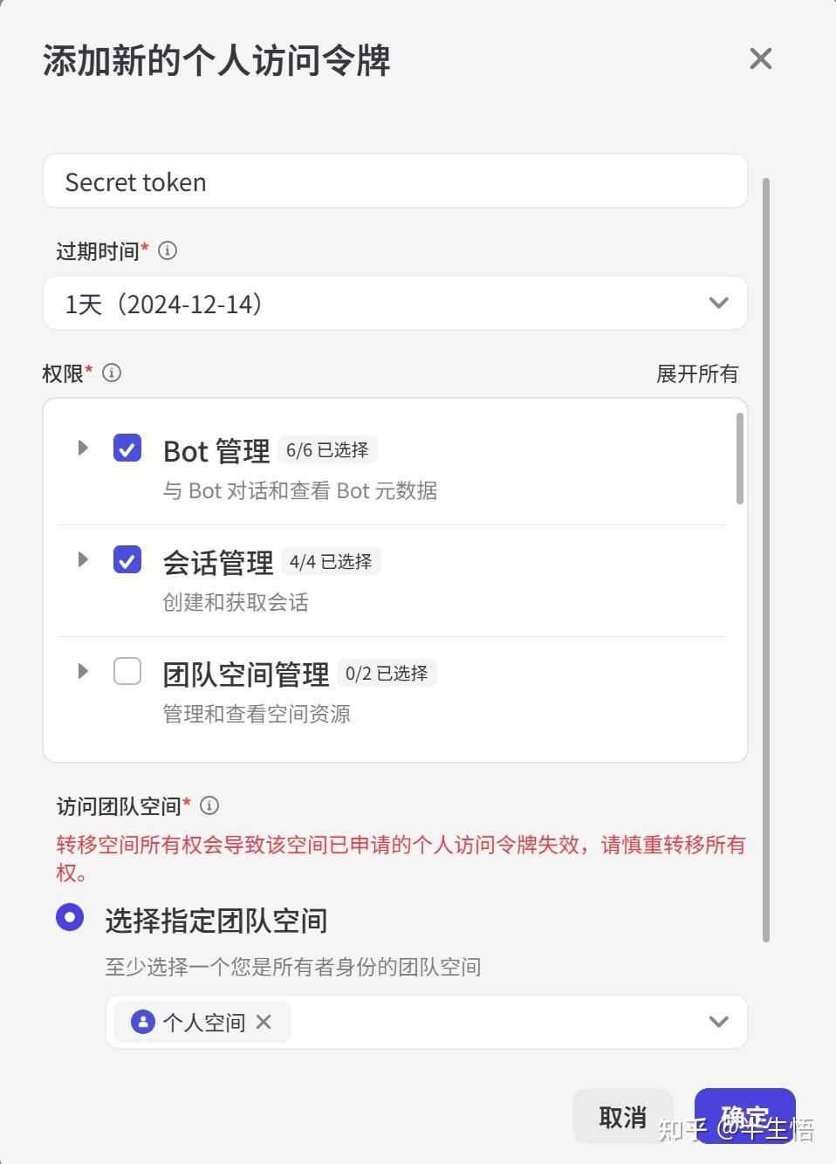The width and height of the screenshot is (836, 1164).
Task: Click the info icon beside 访问团队空间
Action: (x=209, y=805)
